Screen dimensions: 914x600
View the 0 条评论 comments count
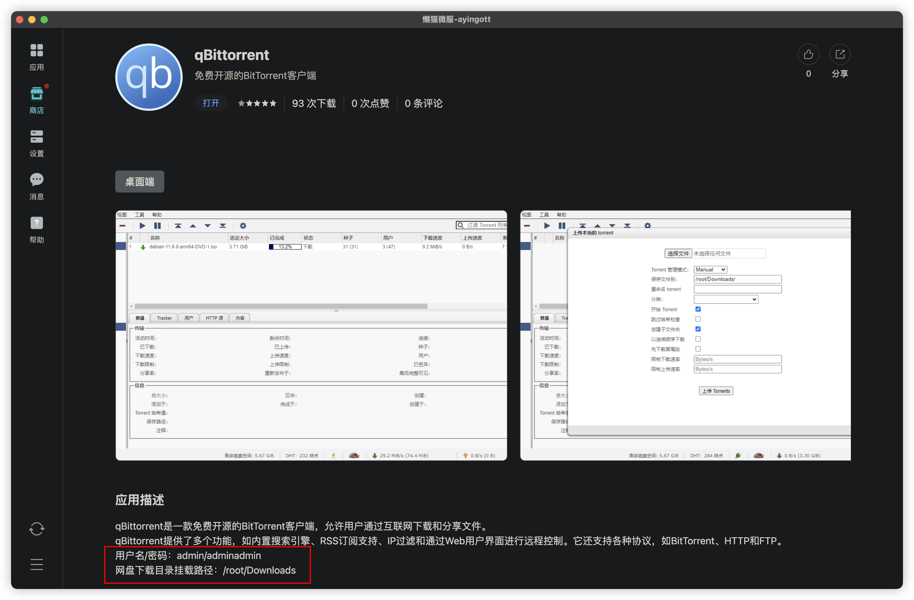[424, 103]
